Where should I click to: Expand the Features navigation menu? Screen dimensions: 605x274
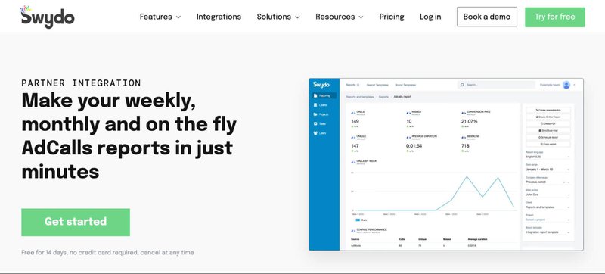160,17
